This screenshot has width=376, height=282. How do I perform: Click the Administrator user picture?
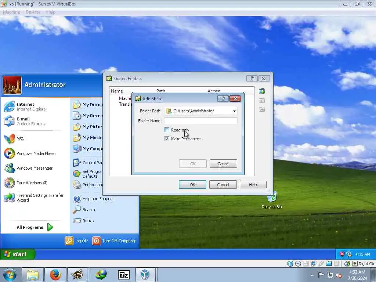pos(12,85)
